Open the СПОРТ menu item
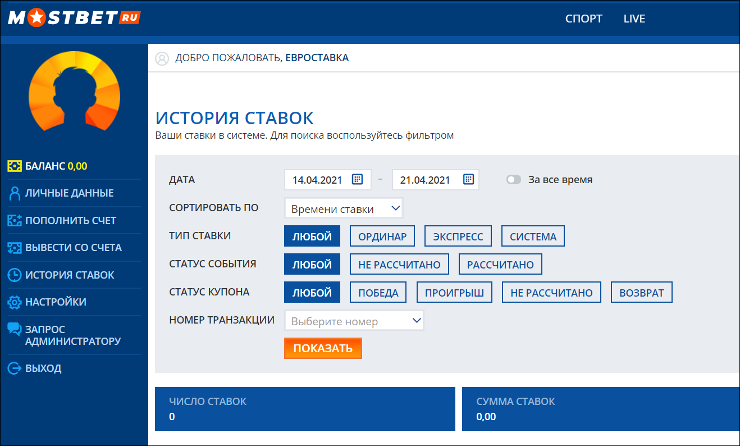The height and width of the screenshot is (446, 740). coord(584,19)
